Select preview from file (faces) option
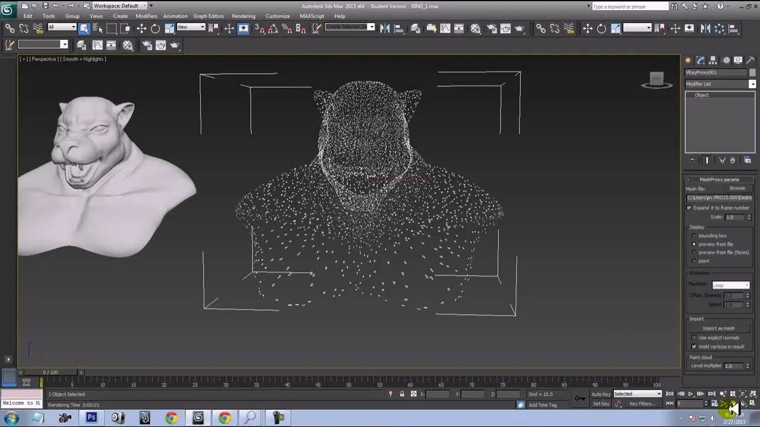Image resolution: width=760 pixels, height=427 pixels. [693, 252]
